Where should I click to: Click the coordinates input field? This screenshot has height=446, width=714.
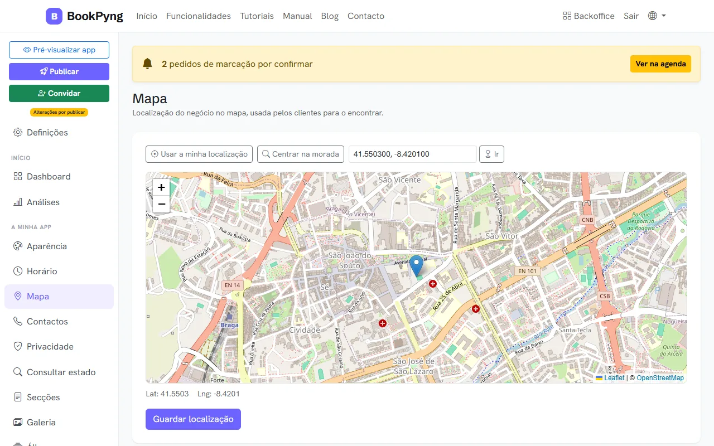pos(413,154)
